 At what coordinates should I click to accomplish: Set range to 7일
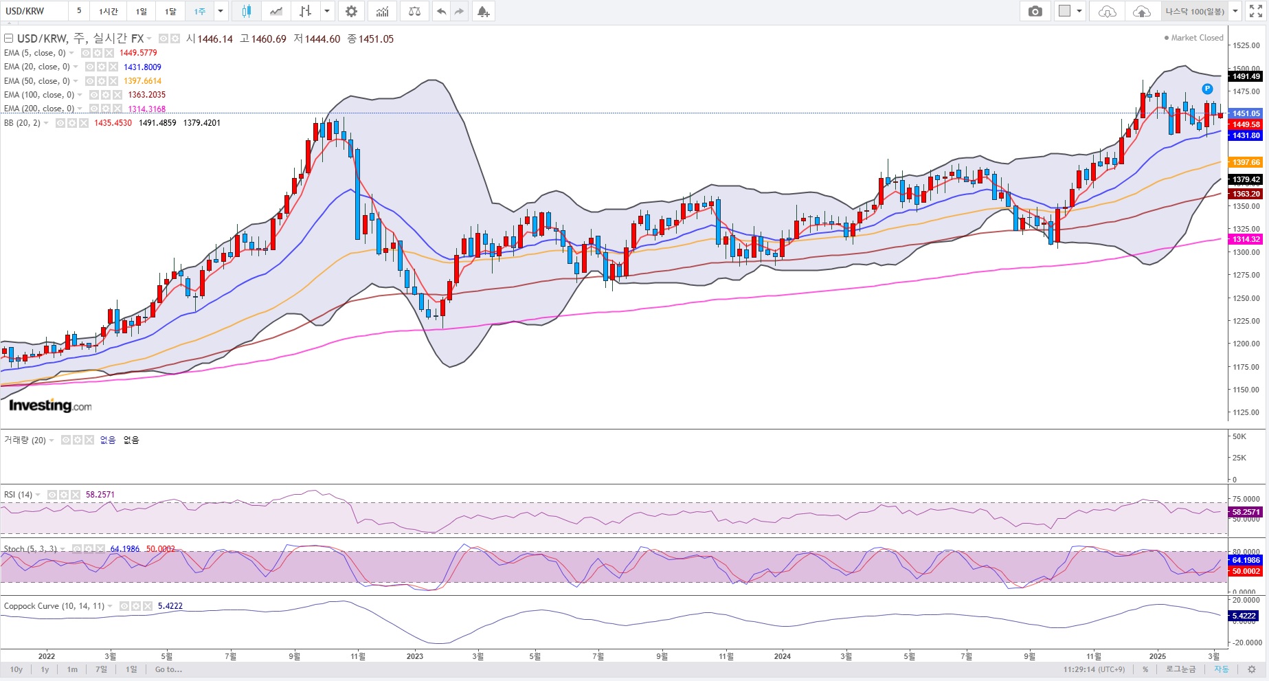102,669
